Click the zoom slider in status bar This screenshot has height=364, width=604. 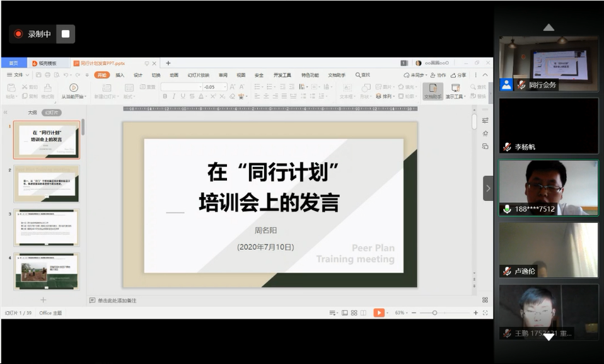[434, 313]
